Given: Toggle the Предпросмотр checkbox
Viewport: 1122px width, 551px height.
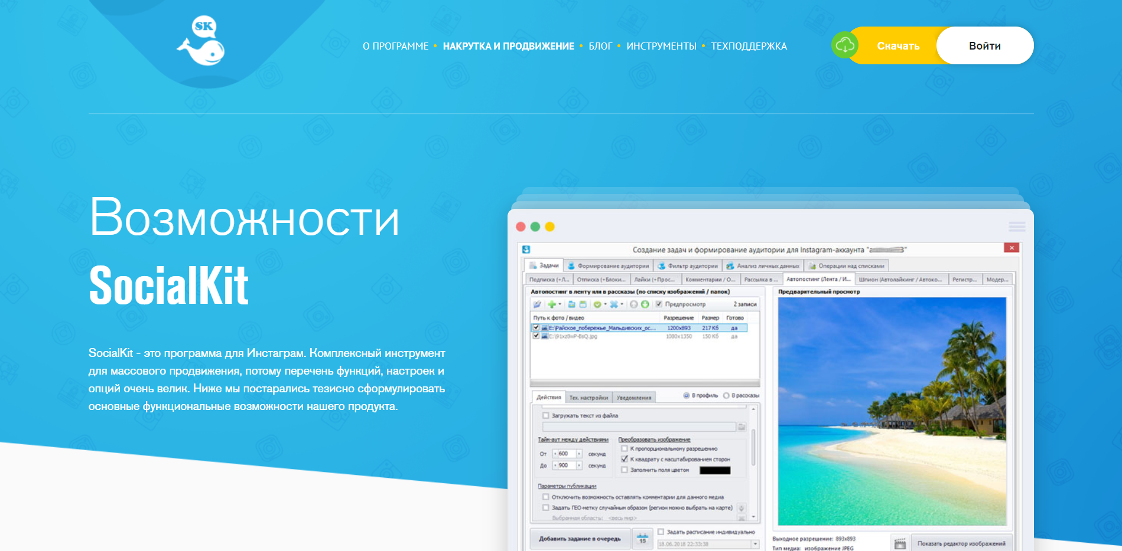Looking at the screenshot, I should [659, 304].
